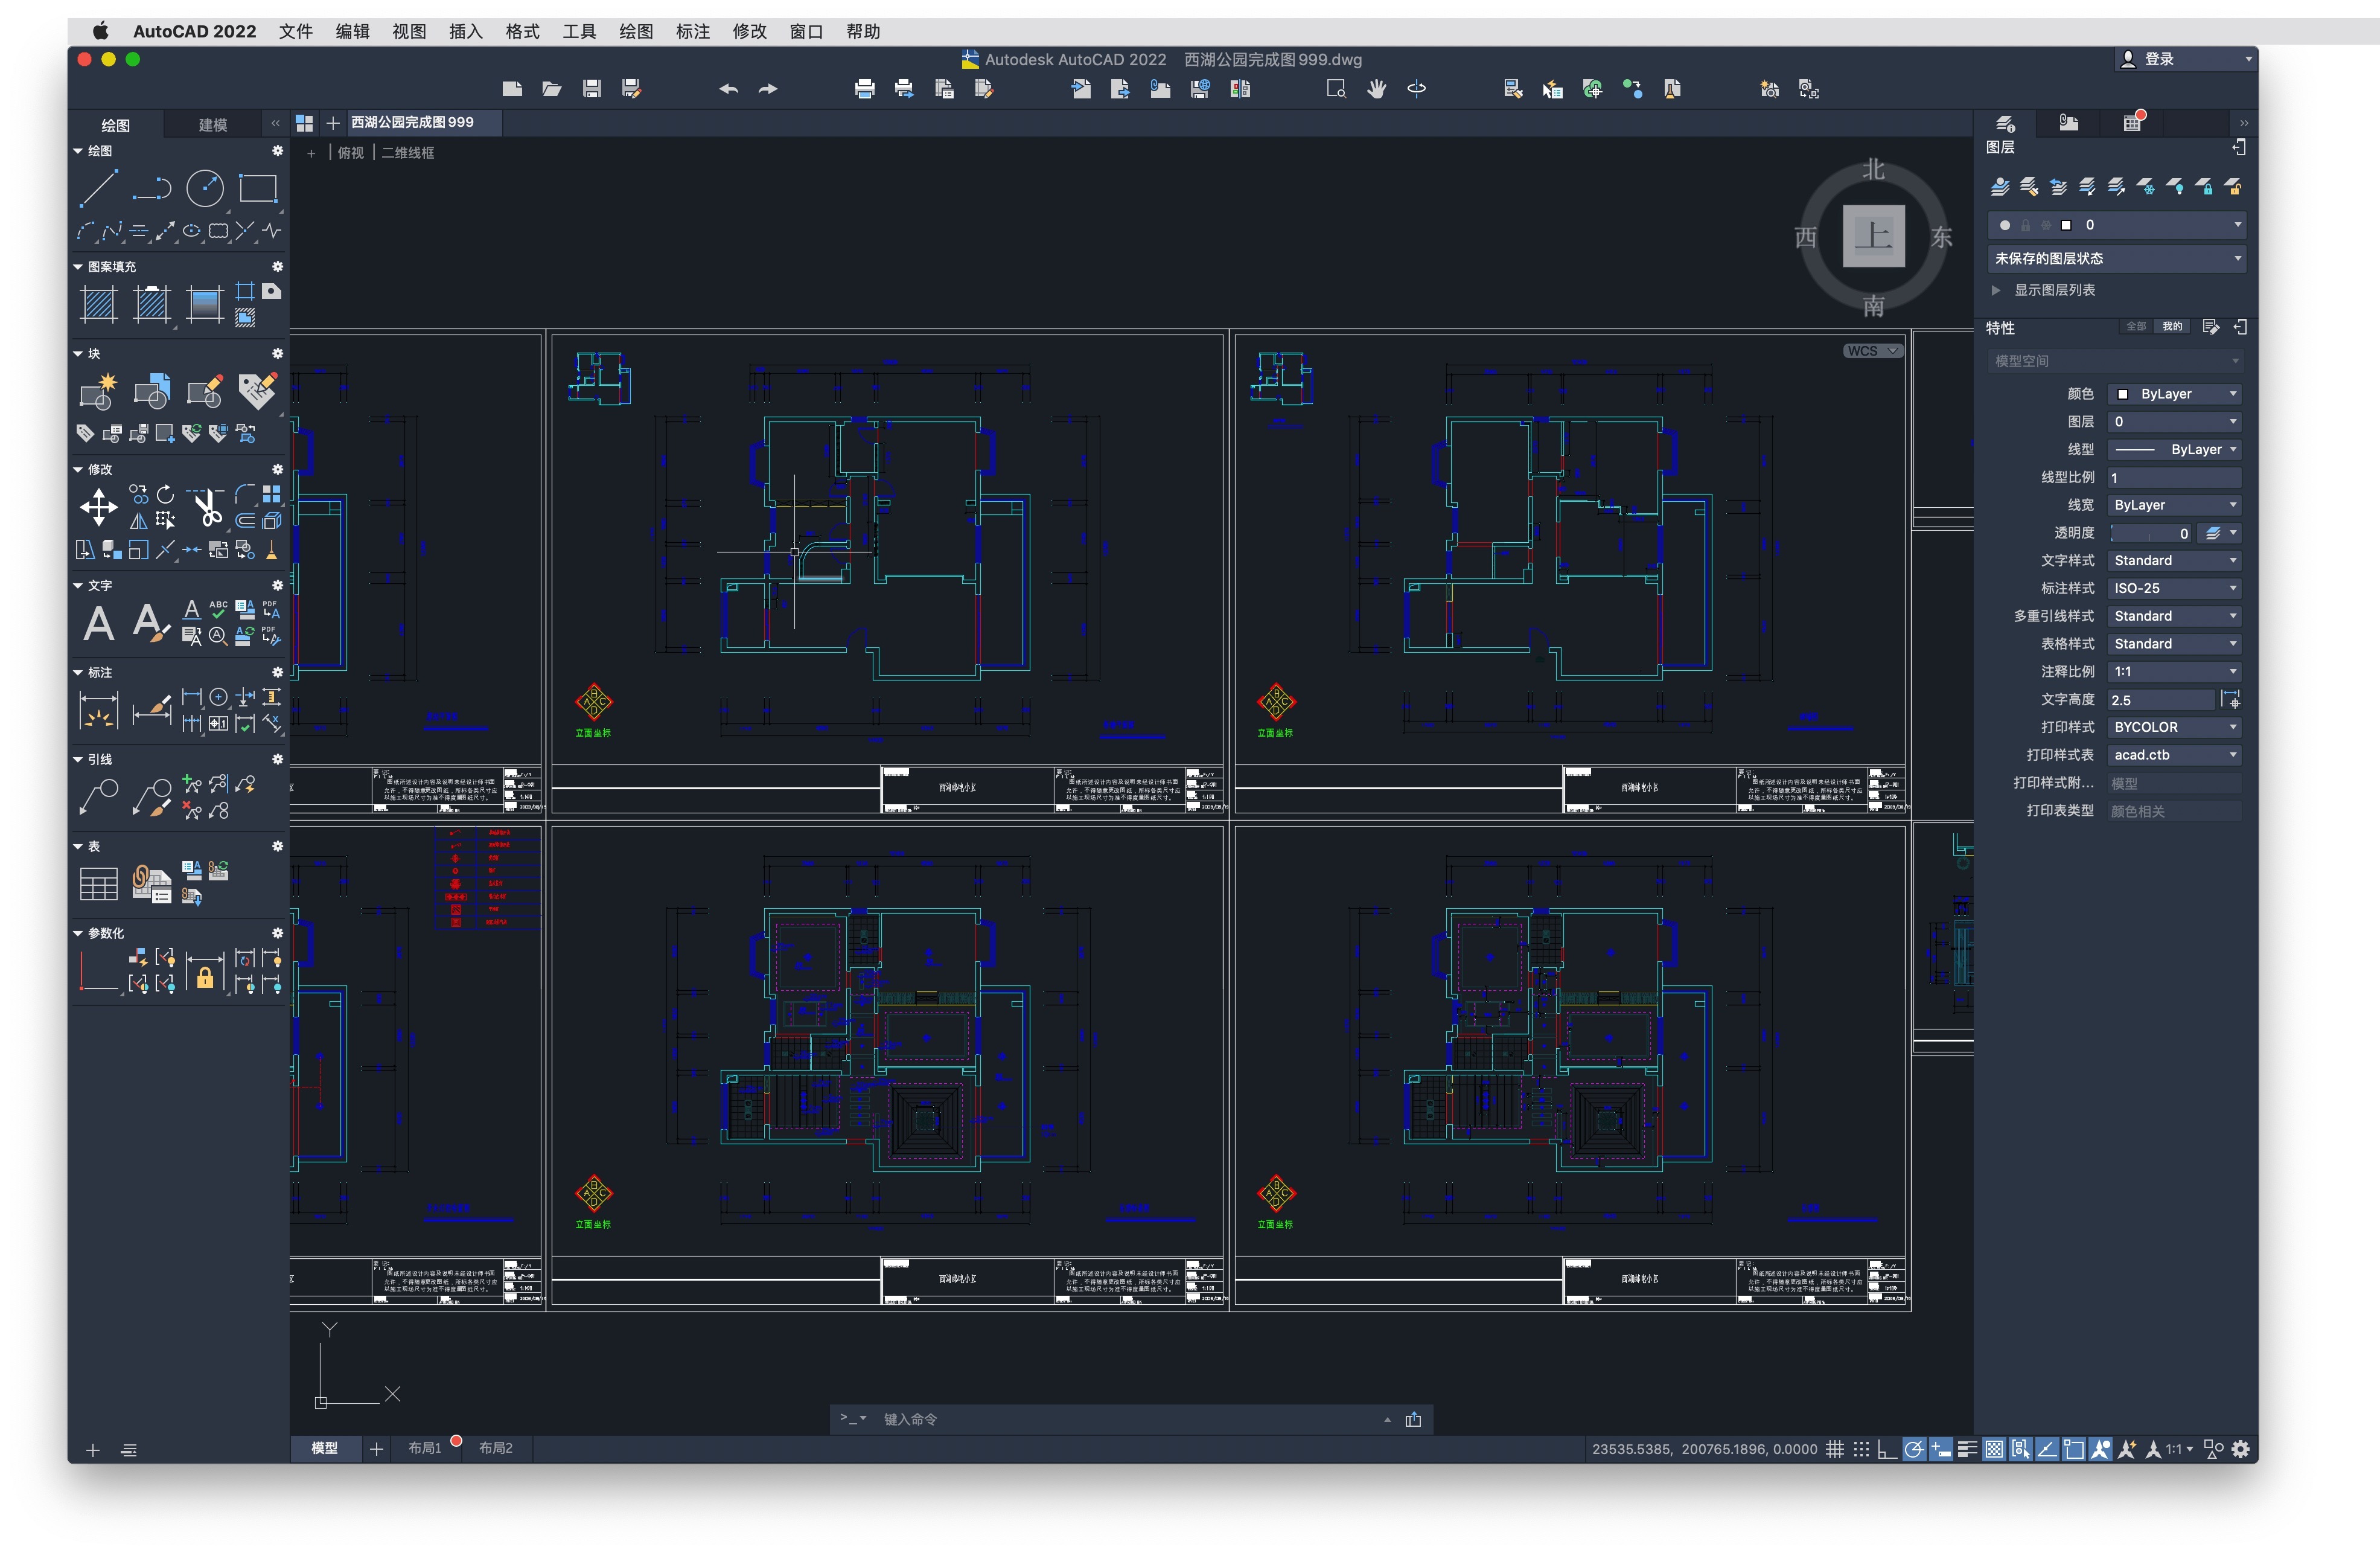The width and height of the screenshot is (2380, 1553).
Task: Select the Trim scissors tool
Action: click(207, 507)
